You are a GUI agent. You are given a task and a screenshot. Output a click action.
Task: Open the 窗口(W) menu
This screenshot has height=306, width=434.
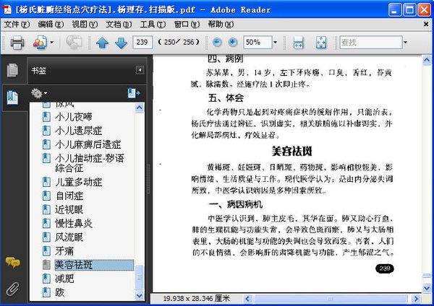point(187,25)
